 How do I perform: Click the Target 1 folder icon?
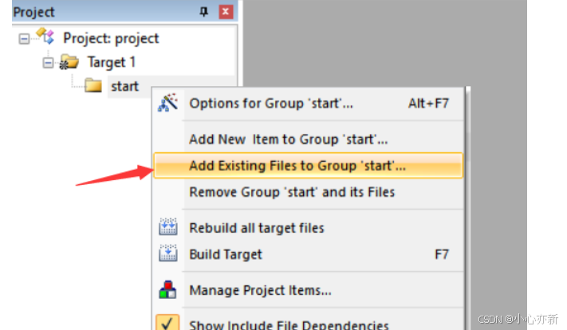[69, 62]
